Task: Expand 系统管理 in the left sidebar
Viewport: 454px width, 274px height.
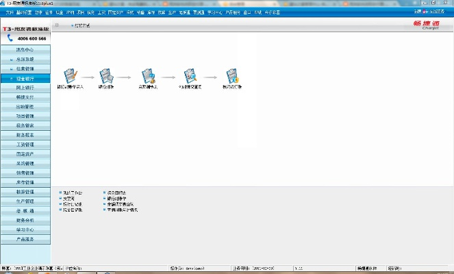Action: (x=25, y=60)
